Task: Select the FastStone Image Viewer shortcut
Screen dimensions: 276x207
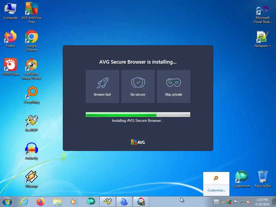Action: click(x=32, y=69)
